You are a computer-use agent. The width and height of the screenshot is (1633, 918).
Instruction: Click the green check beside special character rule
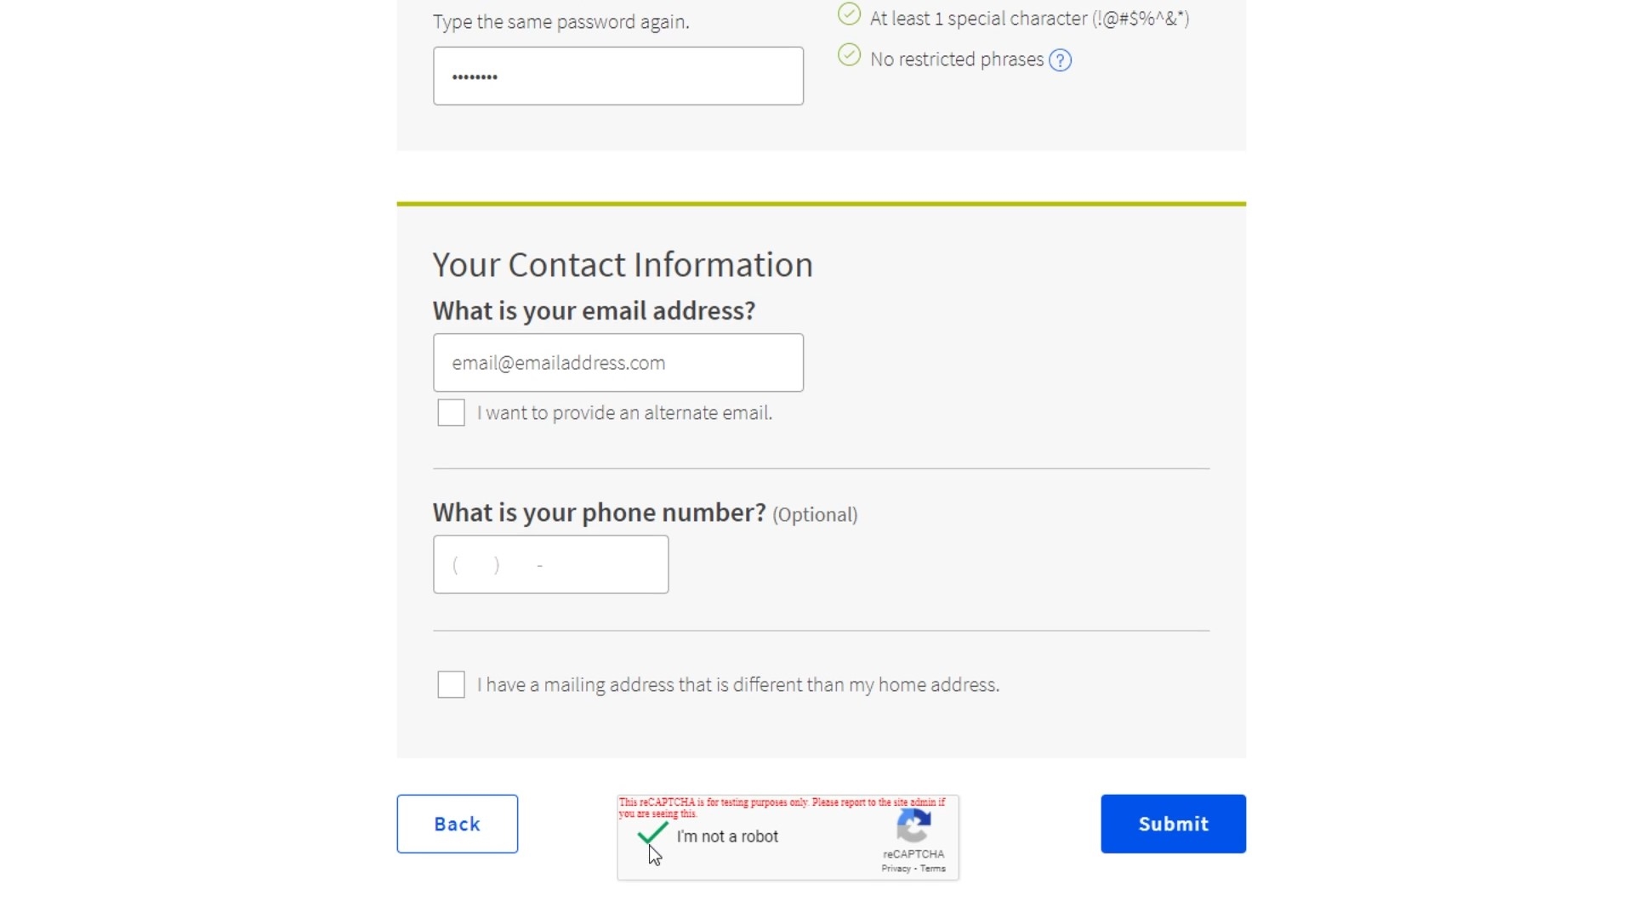coord(849,14)
